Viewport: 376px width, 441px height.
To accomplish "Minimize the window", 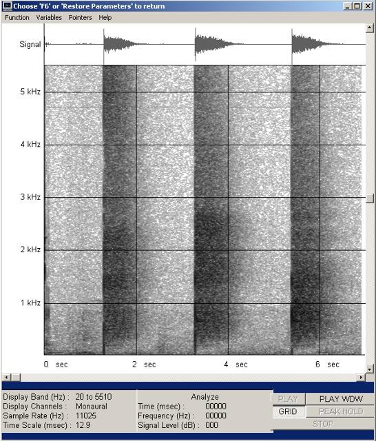I will [x=347, y=6].
